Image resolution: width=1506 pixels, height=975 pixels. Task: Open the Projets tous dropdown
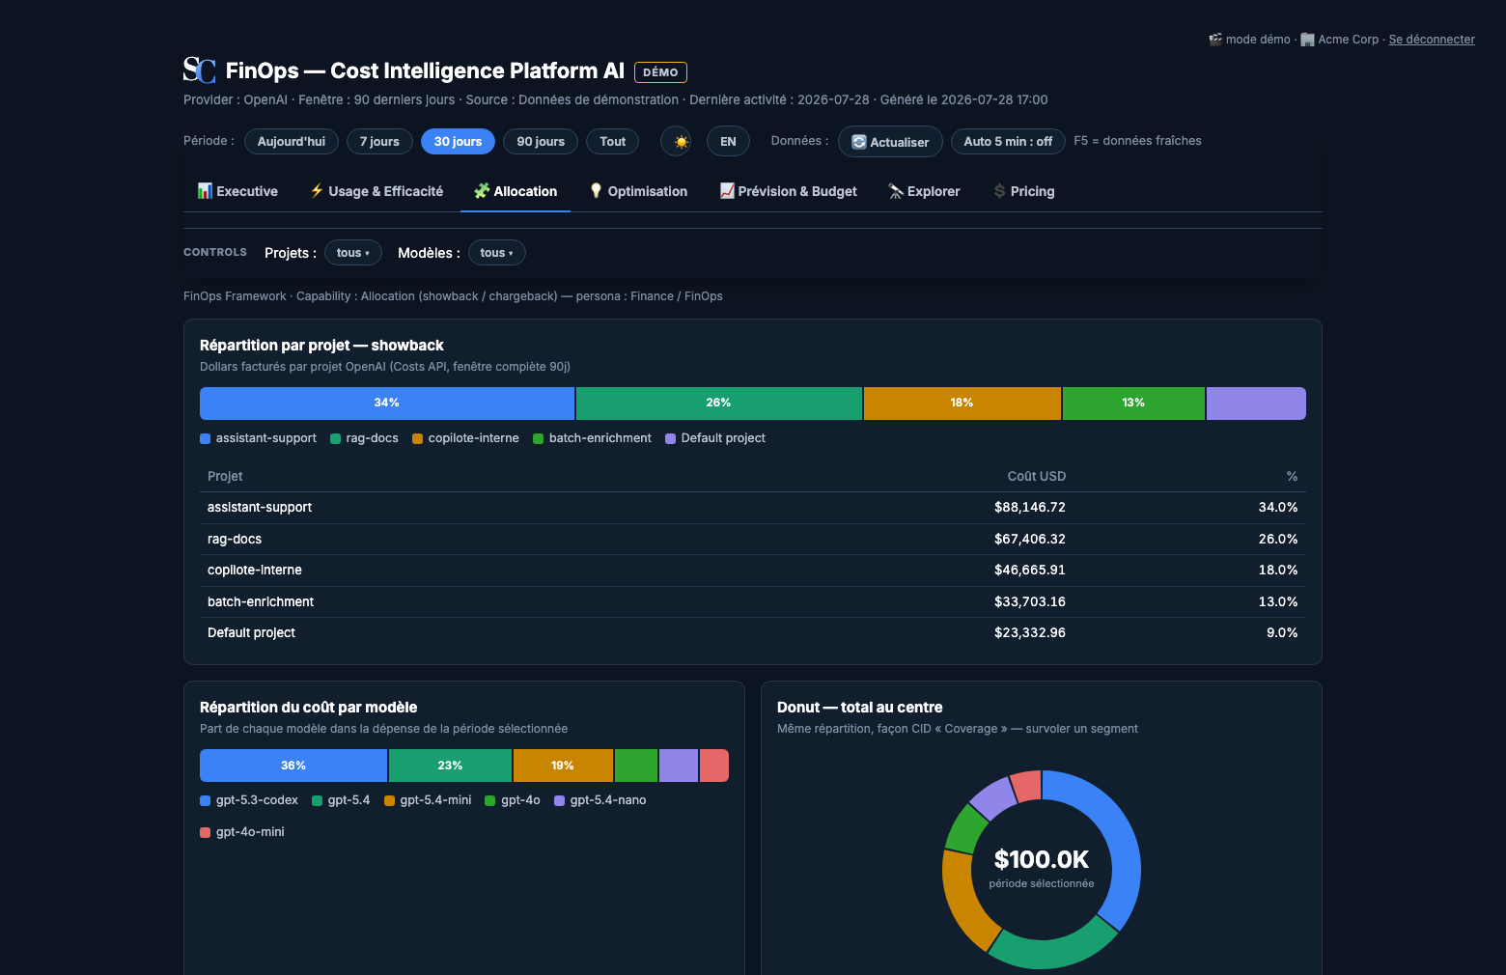353,253
